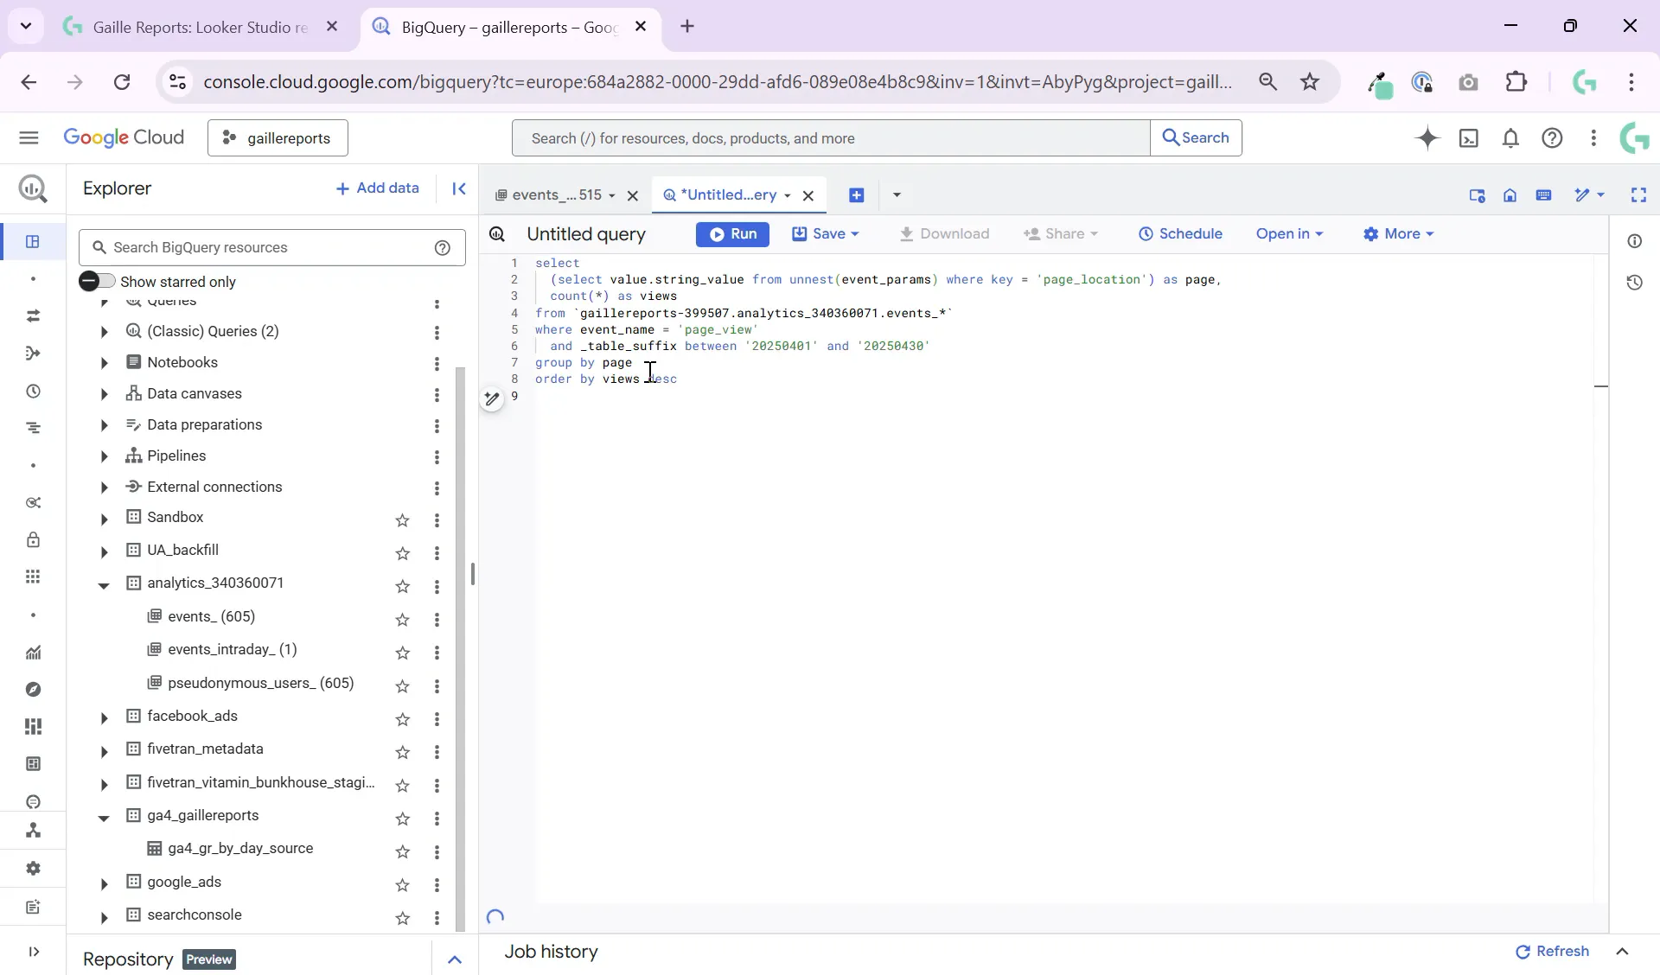The height and width of the screenshot is (975, 1660).
Task: Expand the facebook_ads dataset
Action: (x=104, y=719)
